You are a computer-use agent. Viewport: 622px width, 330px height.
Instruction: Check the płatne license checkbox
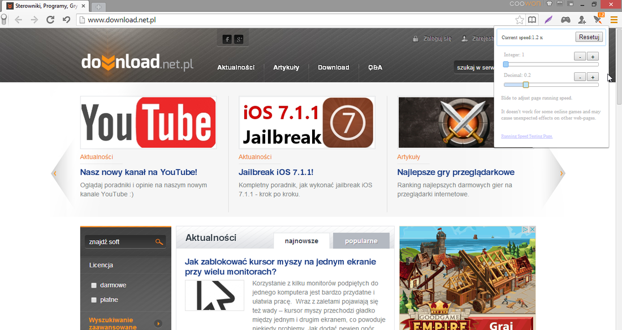(x=94, y=300)
